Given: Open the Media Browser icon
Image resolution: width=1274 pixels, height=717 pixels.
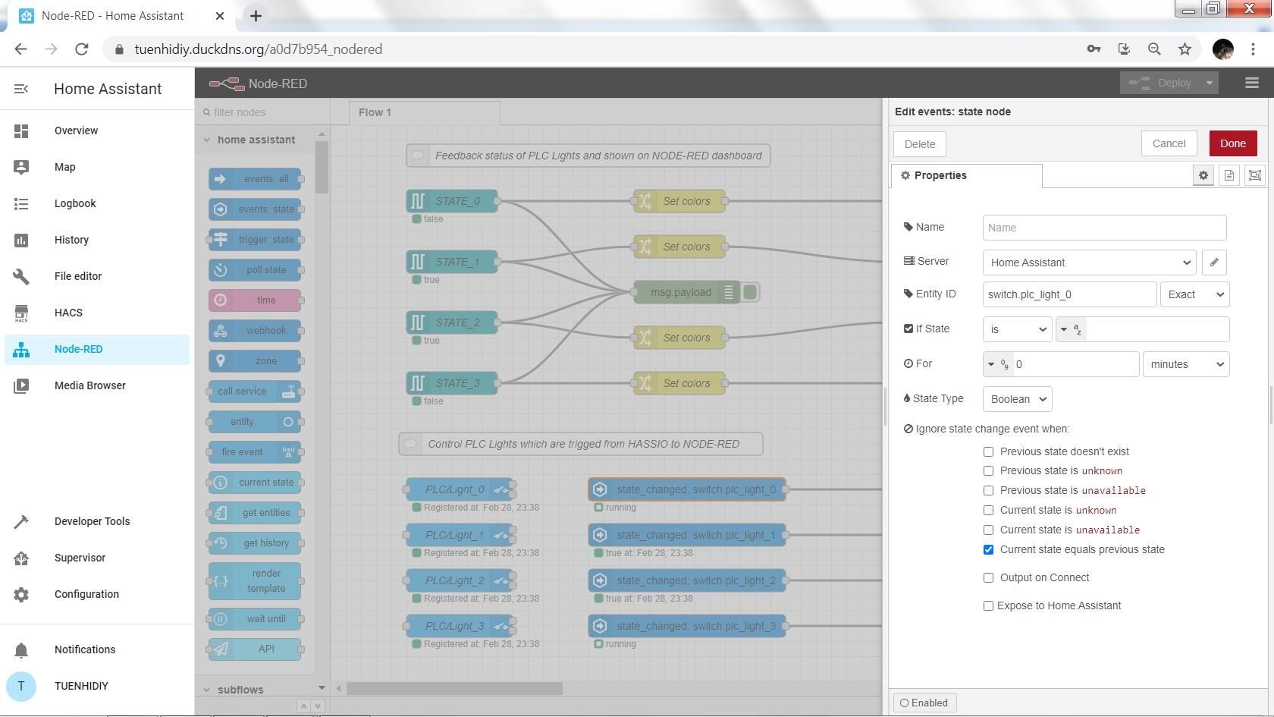Looking at the screenshot, I should [x=21, y=385].
